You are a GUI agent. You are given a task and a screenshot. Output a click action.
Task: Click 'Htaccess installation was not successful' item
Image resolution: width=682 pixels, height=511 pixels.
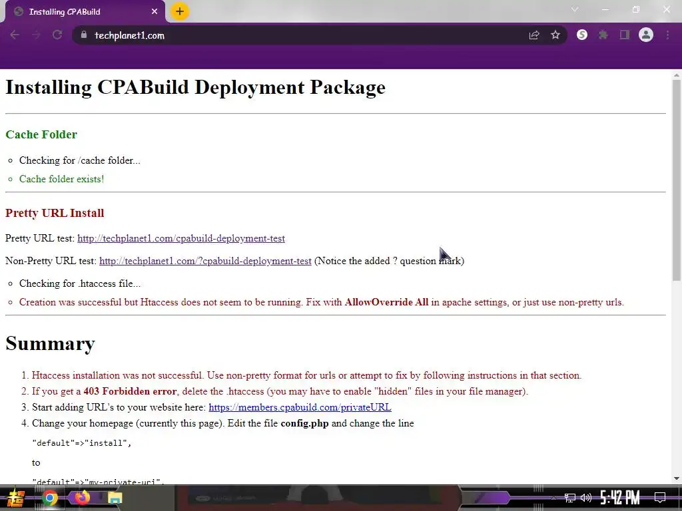[306, 375]
